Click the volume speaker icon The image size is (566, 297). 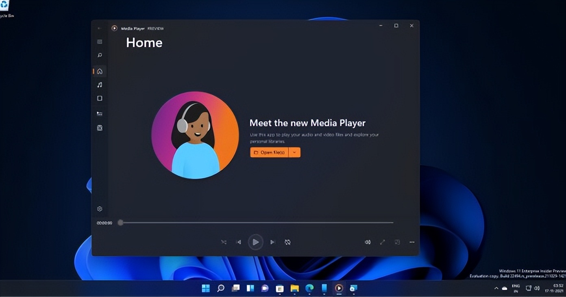point(368,242)
